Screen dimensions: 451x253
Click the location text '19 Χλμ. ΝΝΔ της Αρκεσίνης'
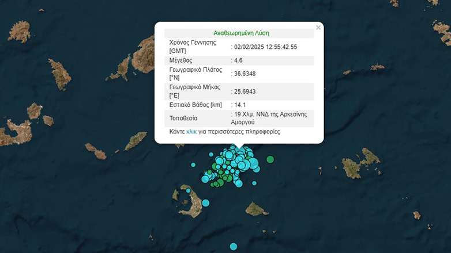coord(269,114)
